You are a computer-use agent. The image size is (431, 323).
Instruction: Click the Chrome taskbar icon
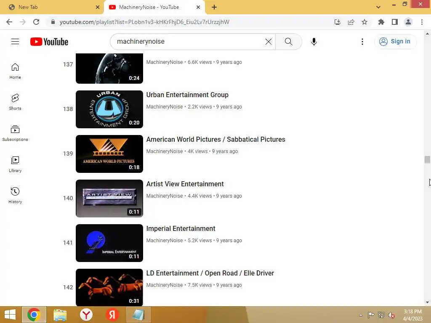coord(34,315)
